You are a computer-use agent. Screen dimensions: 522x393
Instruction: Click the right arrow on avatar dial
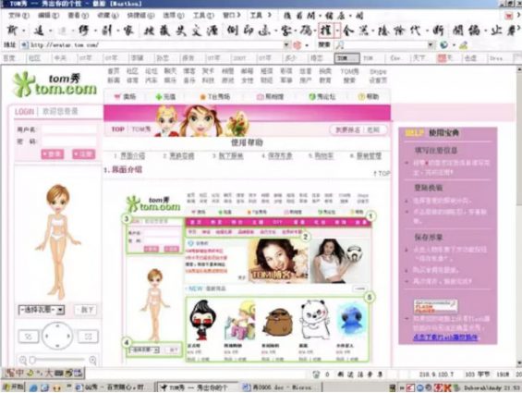click(x=68, y=336)
